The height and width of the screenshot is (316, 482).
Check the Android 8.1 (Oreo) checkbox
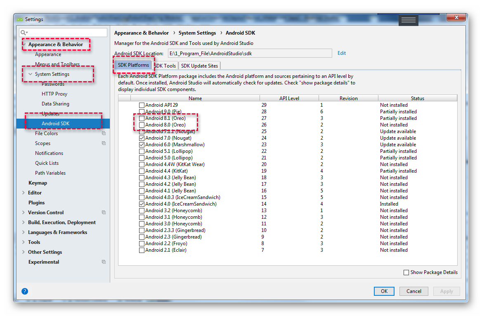(x=142, y=118)
